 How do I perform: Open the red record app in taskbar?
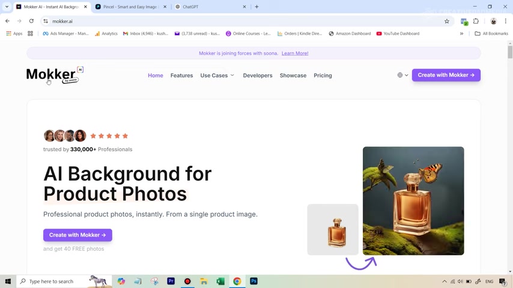point(187,281)
